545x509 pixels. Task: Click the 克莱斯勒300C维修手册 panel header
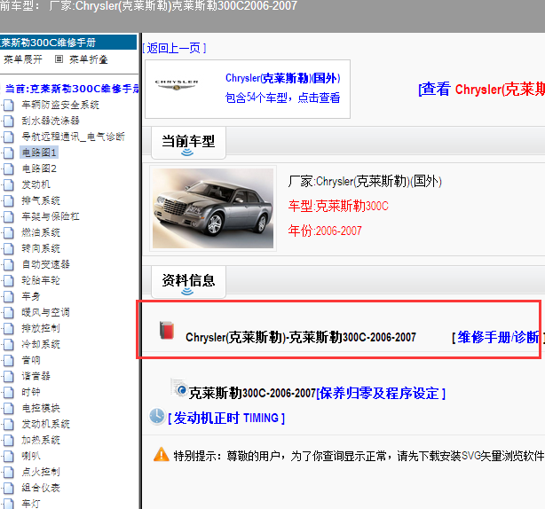tap(68, 43)
